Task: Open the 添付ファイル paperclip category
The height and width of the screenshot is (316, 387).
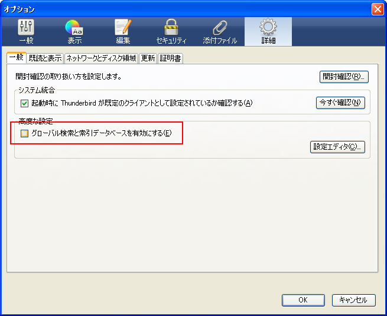Action: [x=220, y=31]
